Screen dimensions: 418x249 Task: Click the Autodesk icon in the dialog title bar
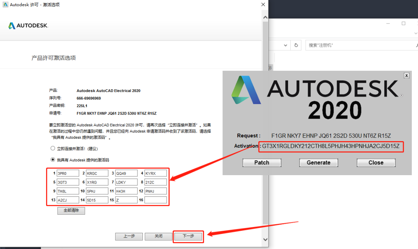[5, 5]
